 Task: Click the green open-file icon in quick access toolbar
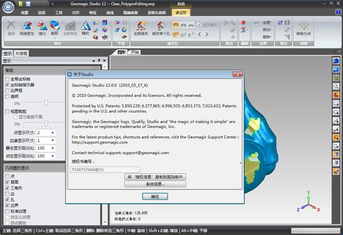tap(21, 4)
